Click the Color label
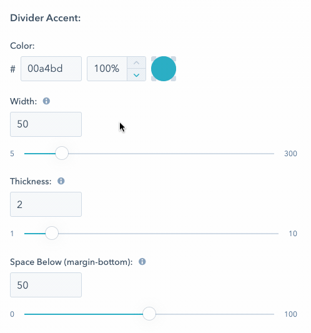The width and height of the screenshot is (311, 333). (x=22, y=46)
